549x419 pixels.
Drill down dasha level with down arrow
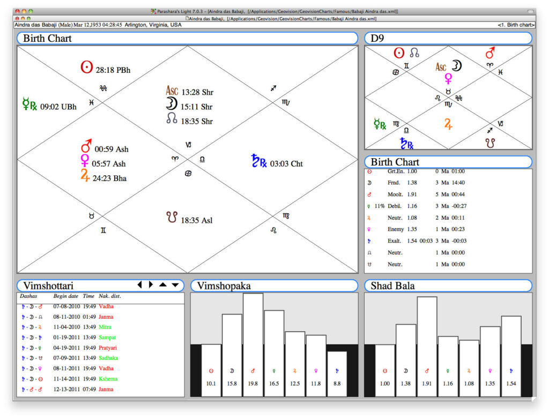(175, 285)
